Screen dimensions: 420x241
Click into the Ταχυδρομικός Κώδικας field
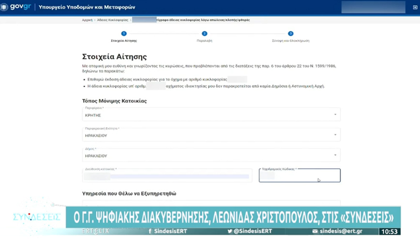pos(299,176)
